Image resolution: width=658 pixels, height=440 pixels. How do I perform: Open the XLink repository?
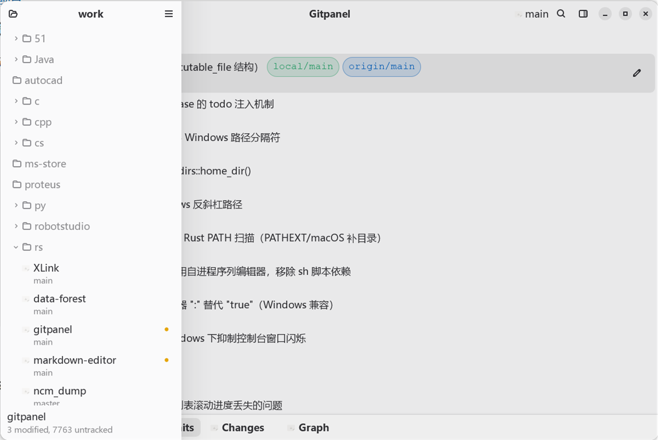[90, 273]
